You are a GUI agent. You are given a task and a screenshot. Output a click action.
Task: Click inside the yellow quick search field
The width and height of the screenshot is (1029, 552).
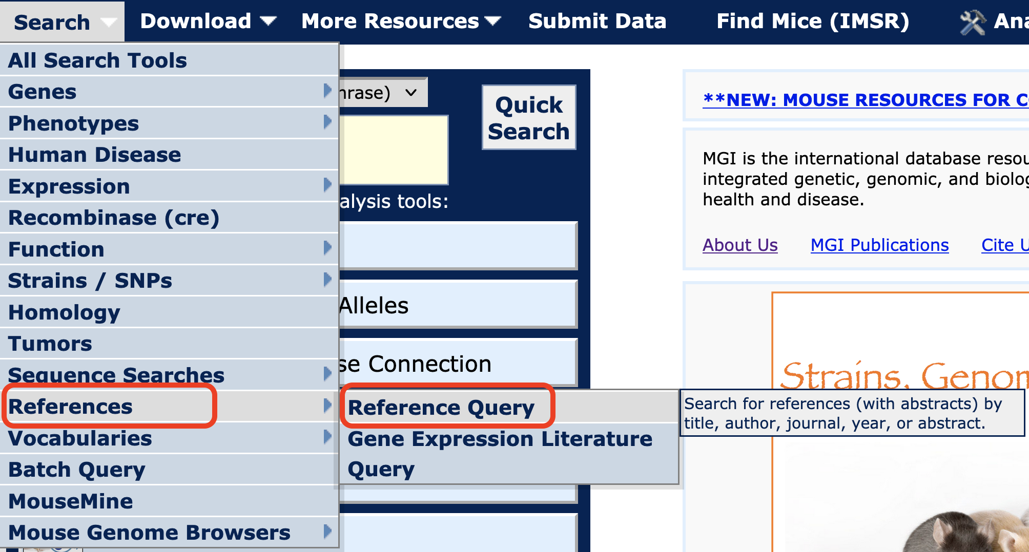pyautogui.click(x=394, y=150)
